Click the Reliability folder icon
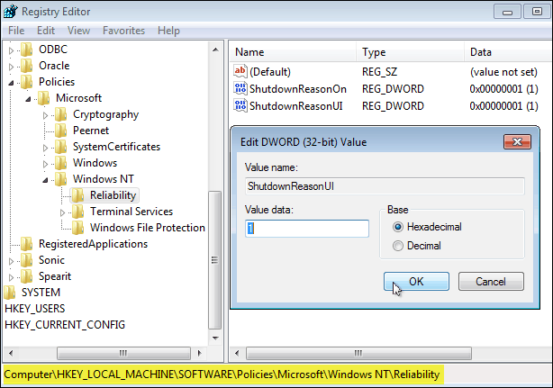553x388 pixels. 78,195
